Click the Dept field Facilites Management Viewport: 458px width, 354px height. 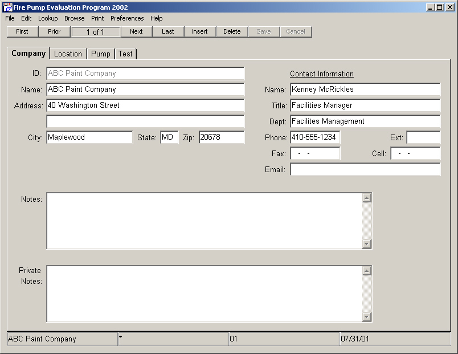click(365, 121)
